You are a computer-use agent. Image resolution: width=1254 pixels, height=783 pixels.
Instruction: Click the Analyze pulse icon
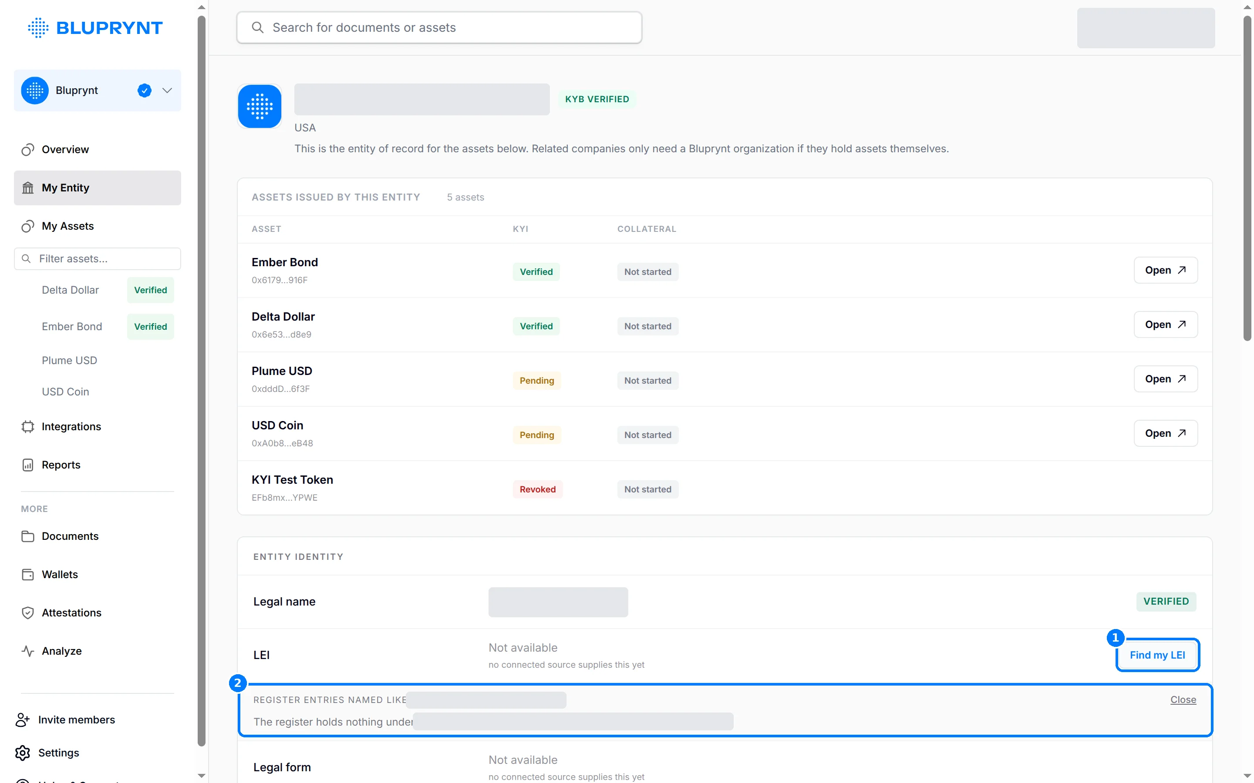coord(27,652)
